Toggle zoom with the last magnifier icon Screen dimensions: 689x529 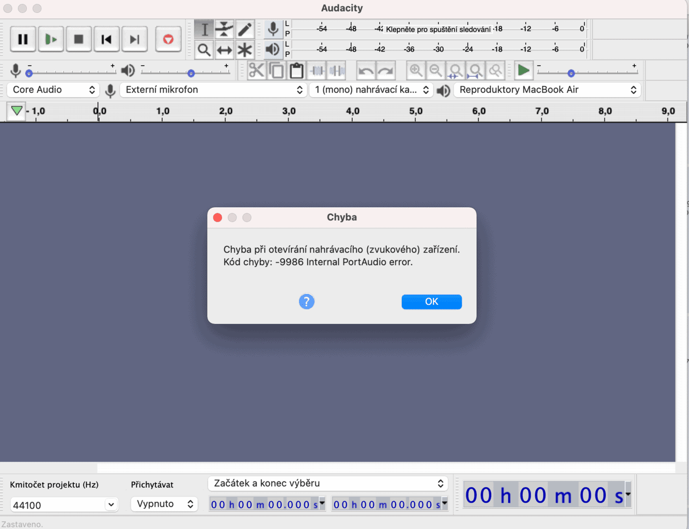[495, 70]
